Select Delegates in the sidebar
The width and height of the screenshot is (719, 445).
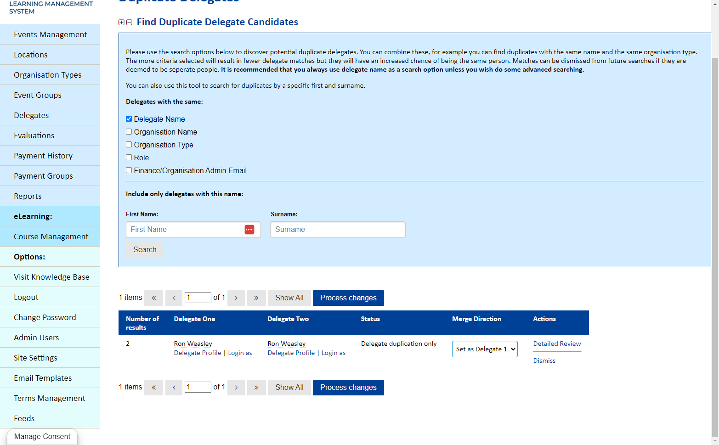50,115
